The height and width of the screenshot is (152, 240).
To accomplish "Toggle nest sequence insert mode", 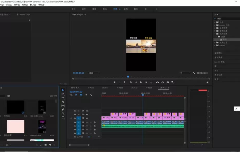I will tap(71, 95).
